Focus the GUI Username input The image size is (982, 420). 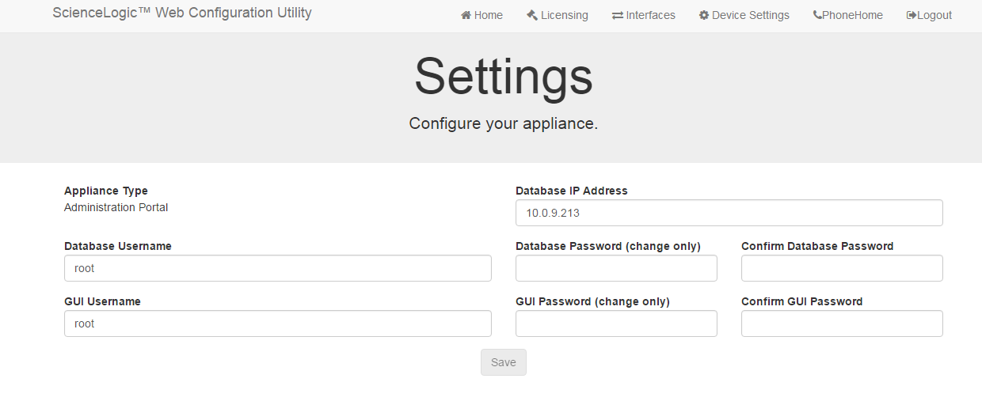[x=277, y=324]
